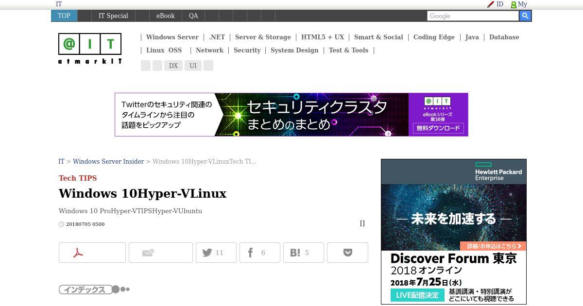Open Windows Server Insider breadcrumb link
Viewport: 583px width, 306px height.
108,161
